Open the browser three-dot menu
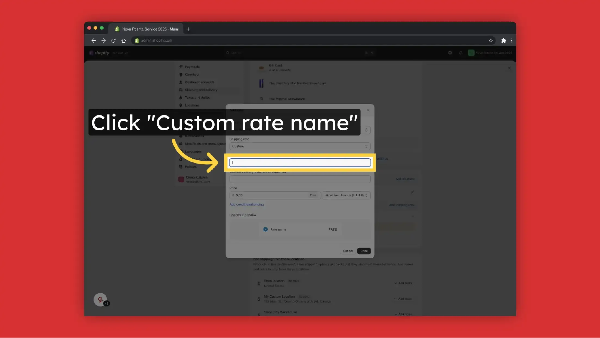This screenshot has height=338, width=600. tap(512, 41)
